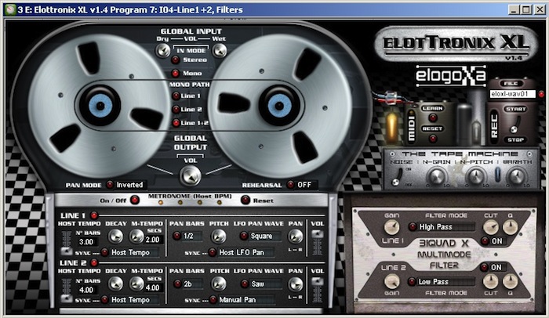
Task: Adjust the WARMTH knob
Action: 517,175
